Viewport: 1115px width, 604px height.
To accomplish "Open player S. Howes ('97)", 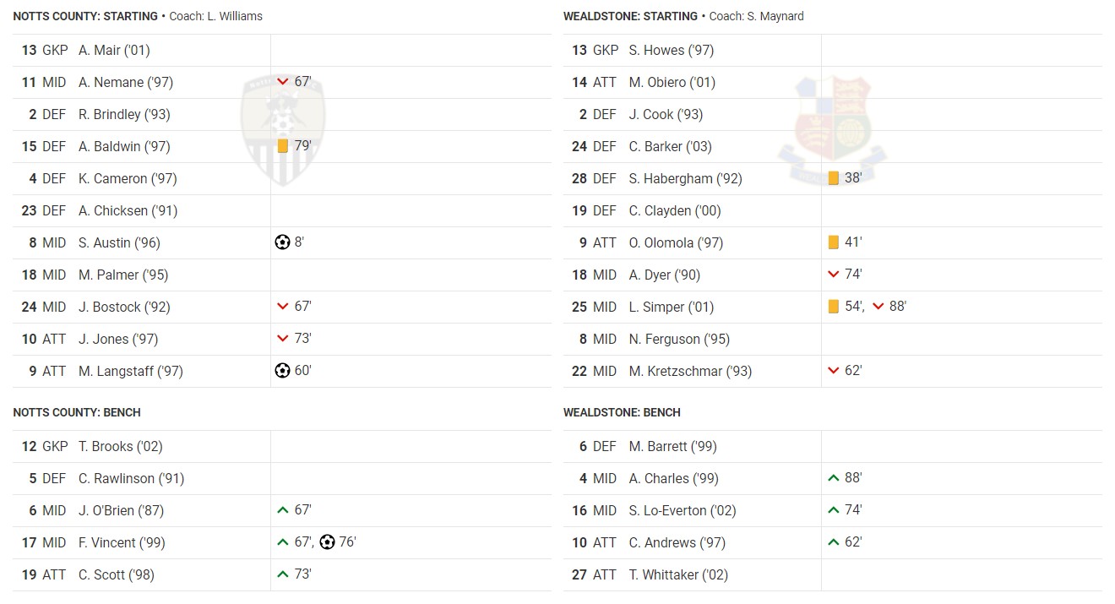I will click(671, 50).
